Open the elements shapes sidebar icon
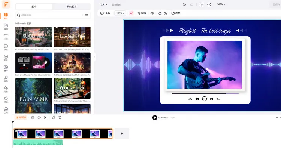Viewport: 281px width, 148px height. pos(6,89)
